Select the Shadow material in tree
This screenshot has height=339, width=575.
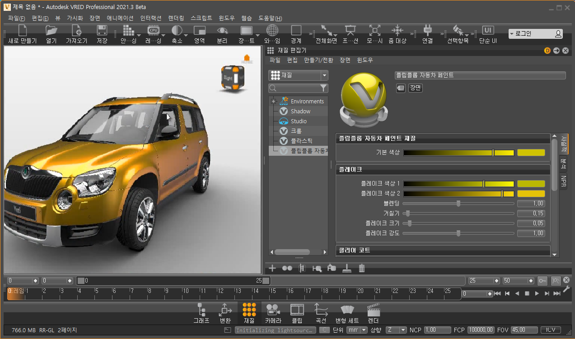[x=300, y=111]
